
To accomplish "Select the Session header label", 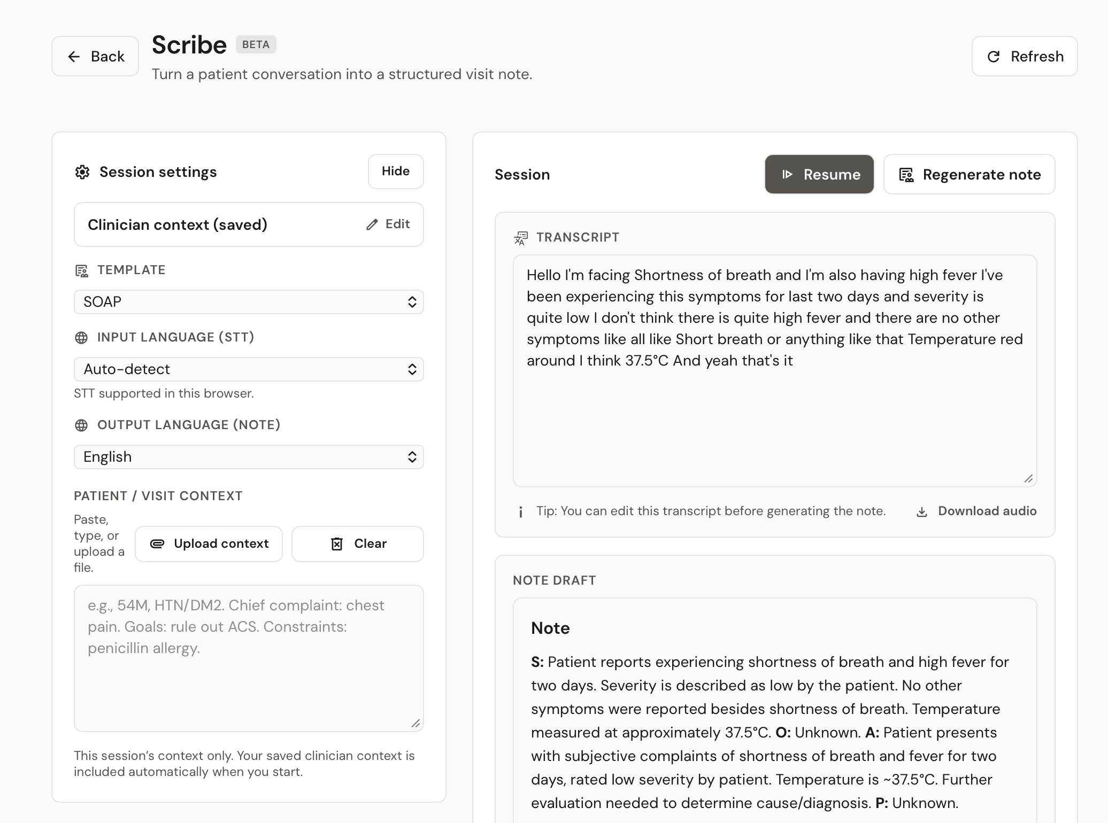I will click(x=522, y=174).
